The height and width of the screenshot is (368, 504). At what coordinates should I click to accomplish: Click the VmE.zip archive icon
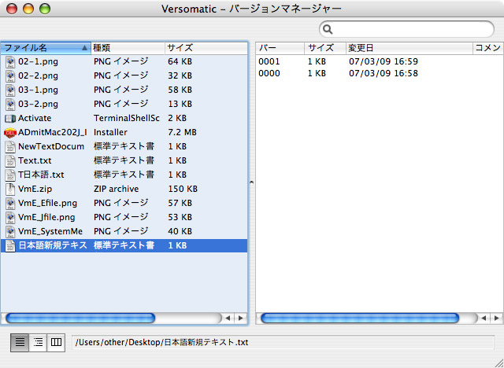click(10, 189)
